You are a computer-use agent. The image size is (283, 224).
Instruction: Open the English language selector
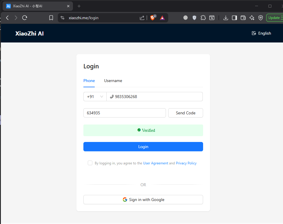(261, 33)
